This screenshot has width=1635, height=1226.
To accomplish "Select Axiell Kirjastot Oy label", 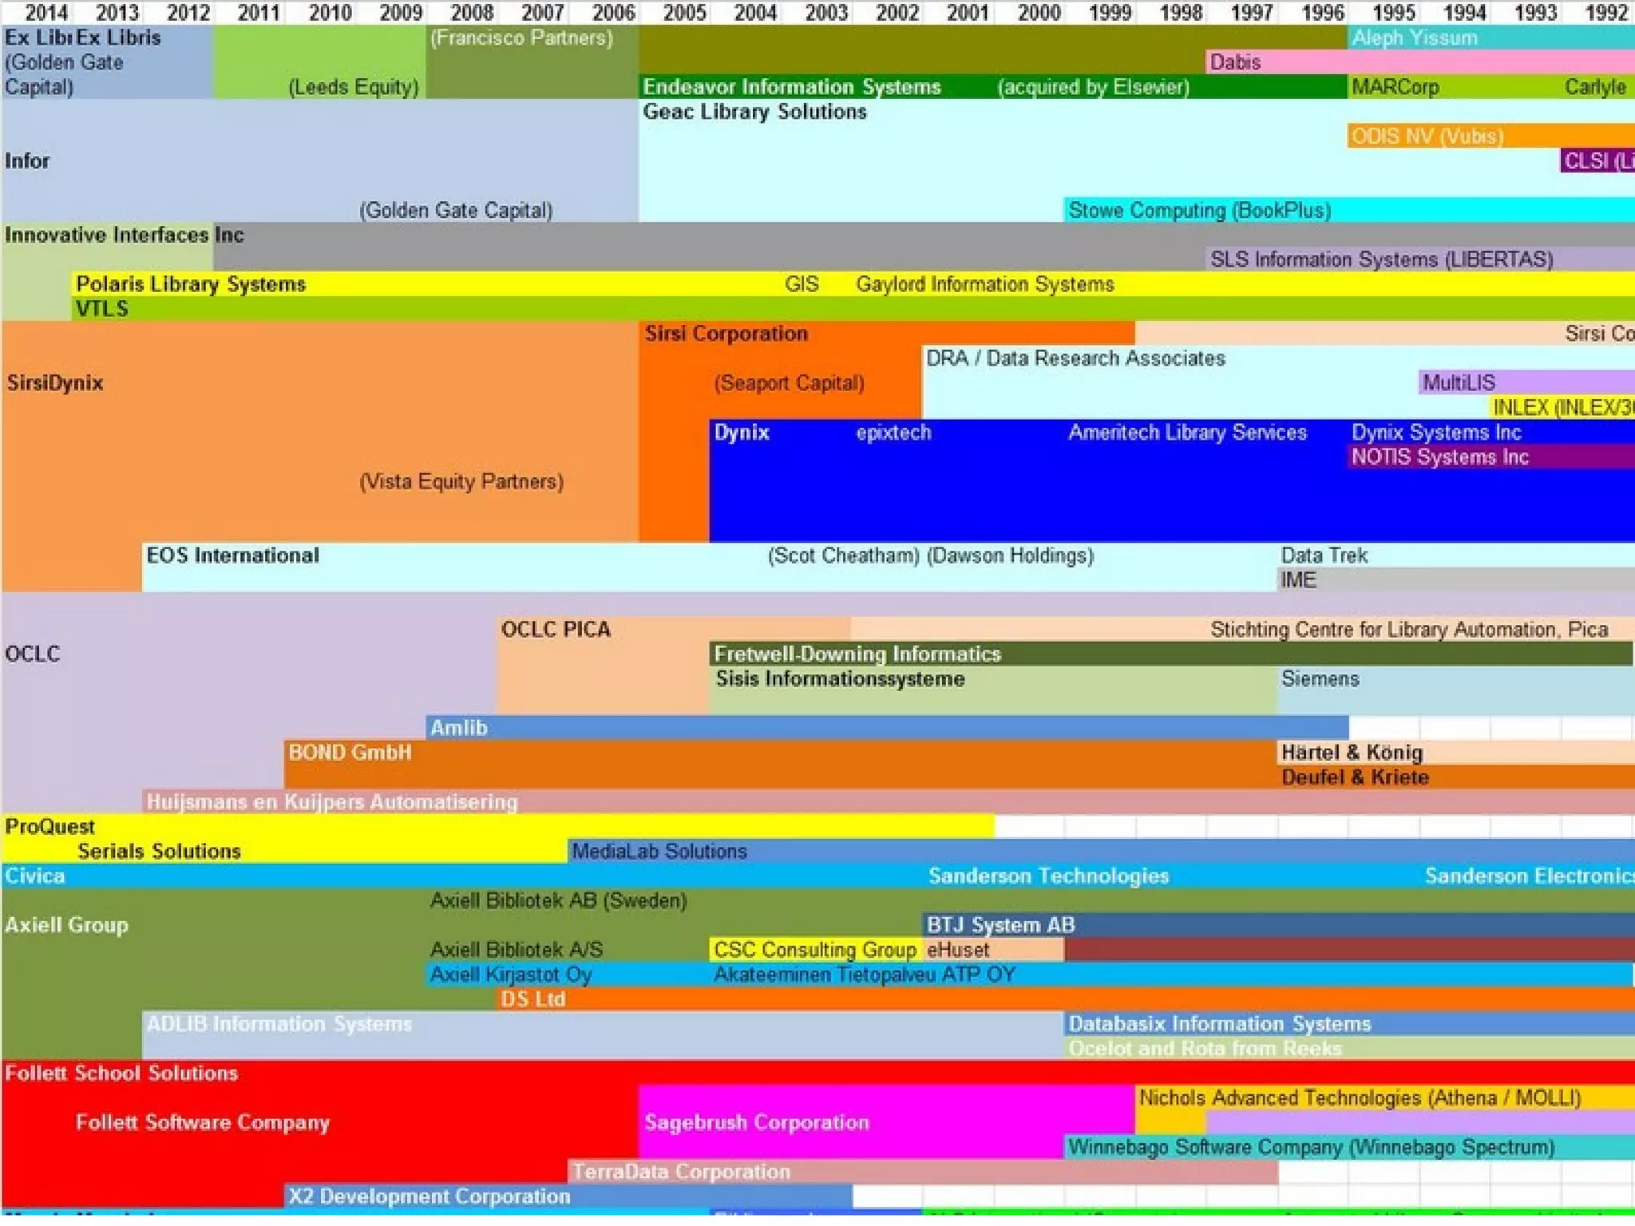I will pyautogui.click(x=511, y=975).
